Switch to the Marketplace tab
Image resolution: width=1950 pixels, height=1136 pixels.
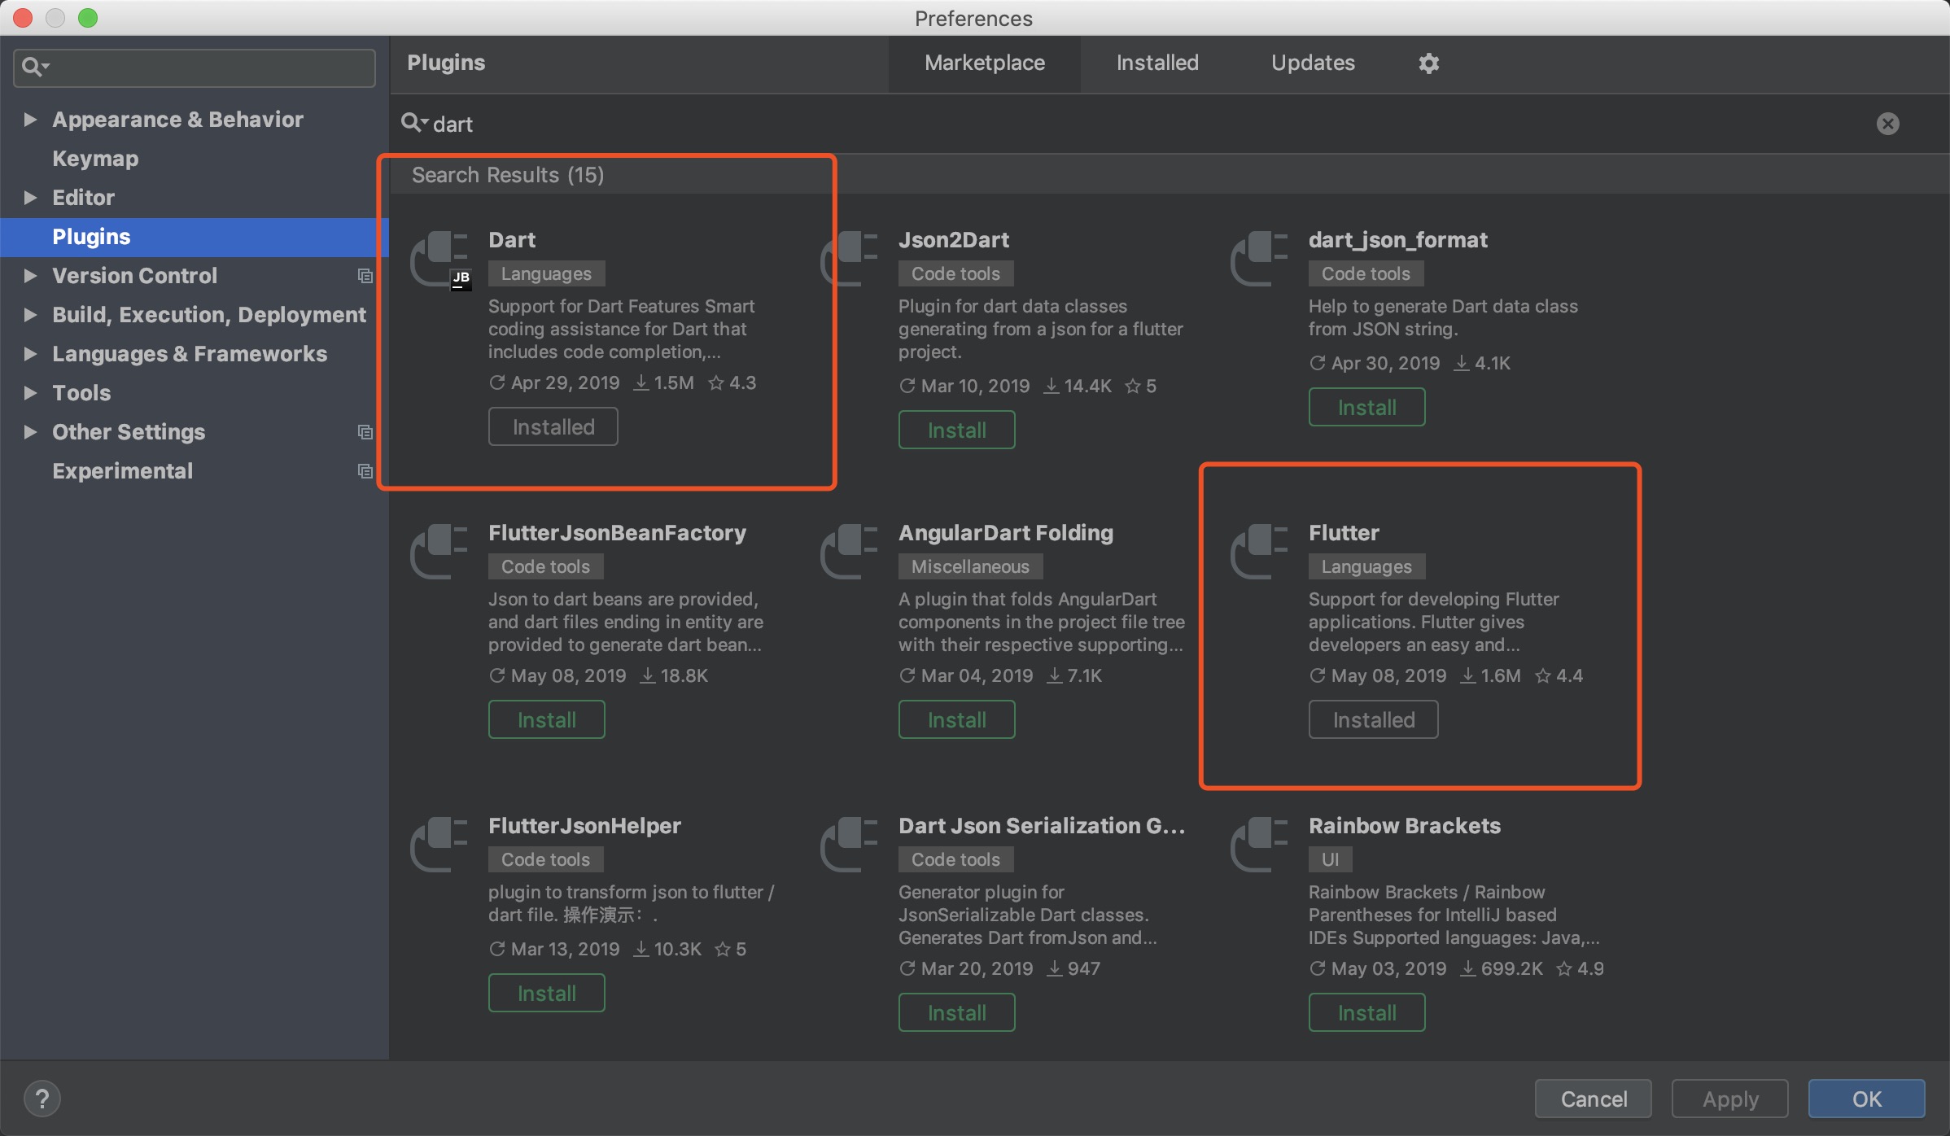985,63
